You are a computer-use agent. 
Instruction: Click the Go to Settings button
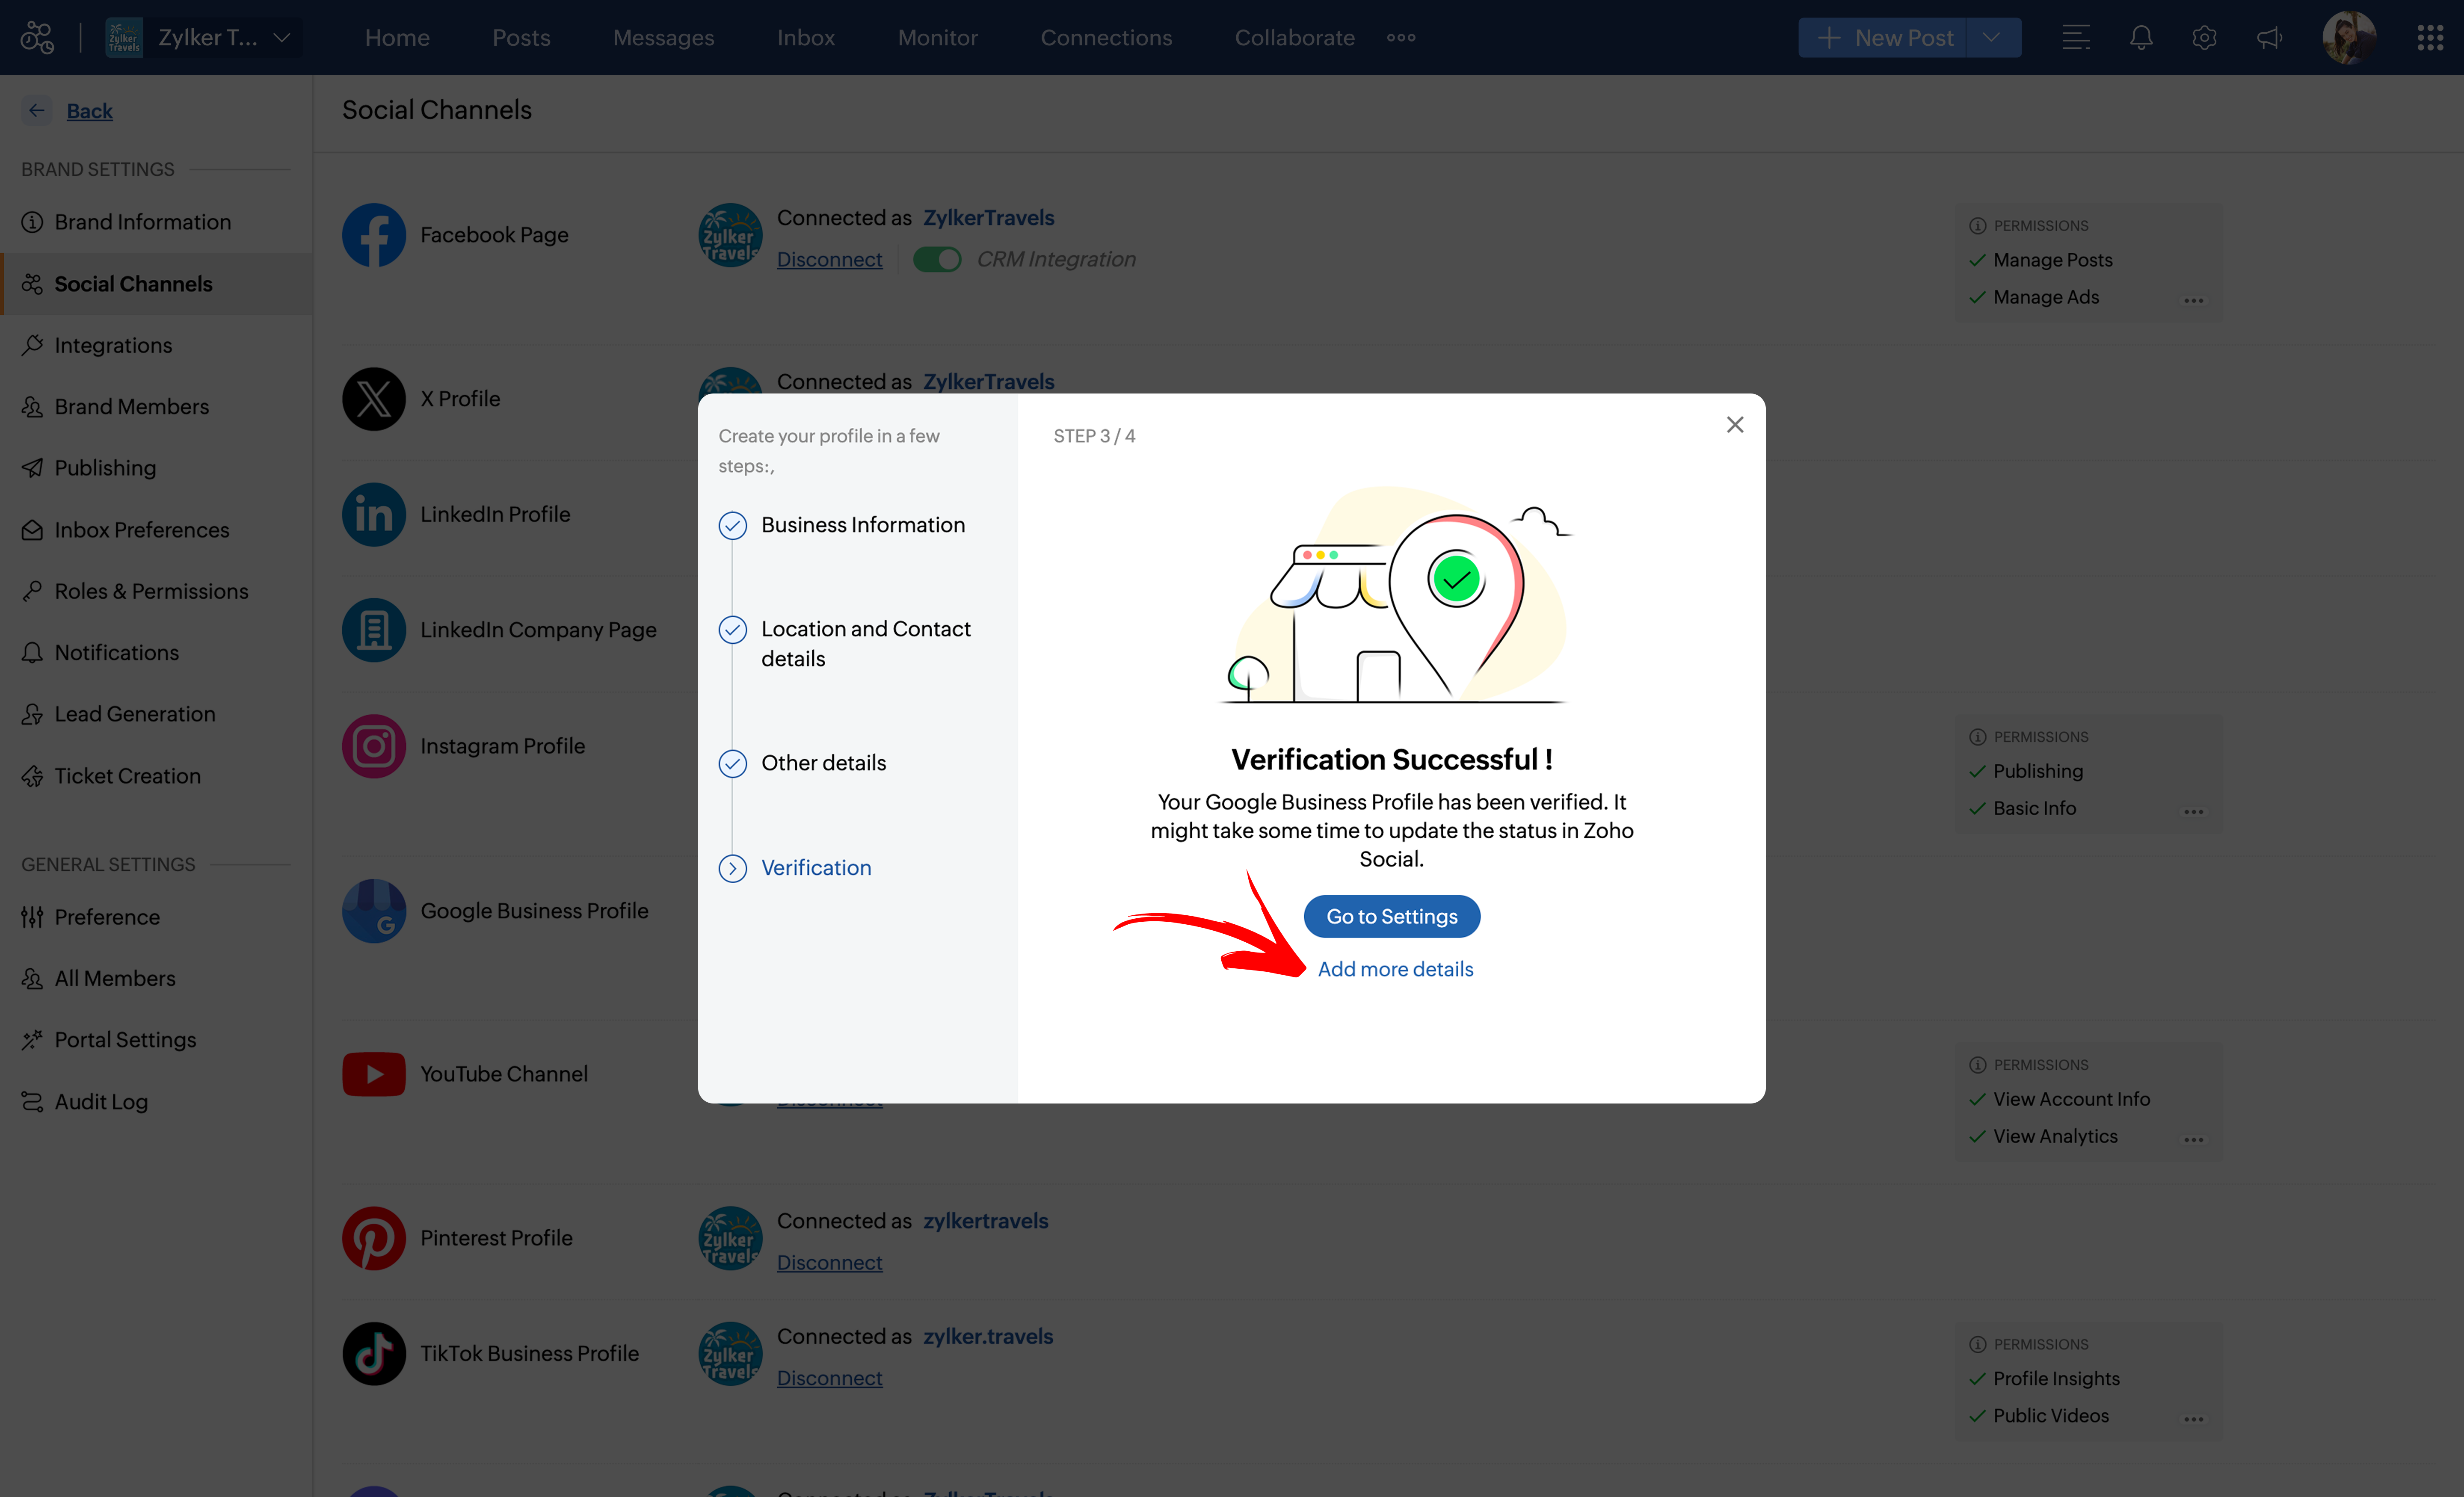(x=1391, y=916)
